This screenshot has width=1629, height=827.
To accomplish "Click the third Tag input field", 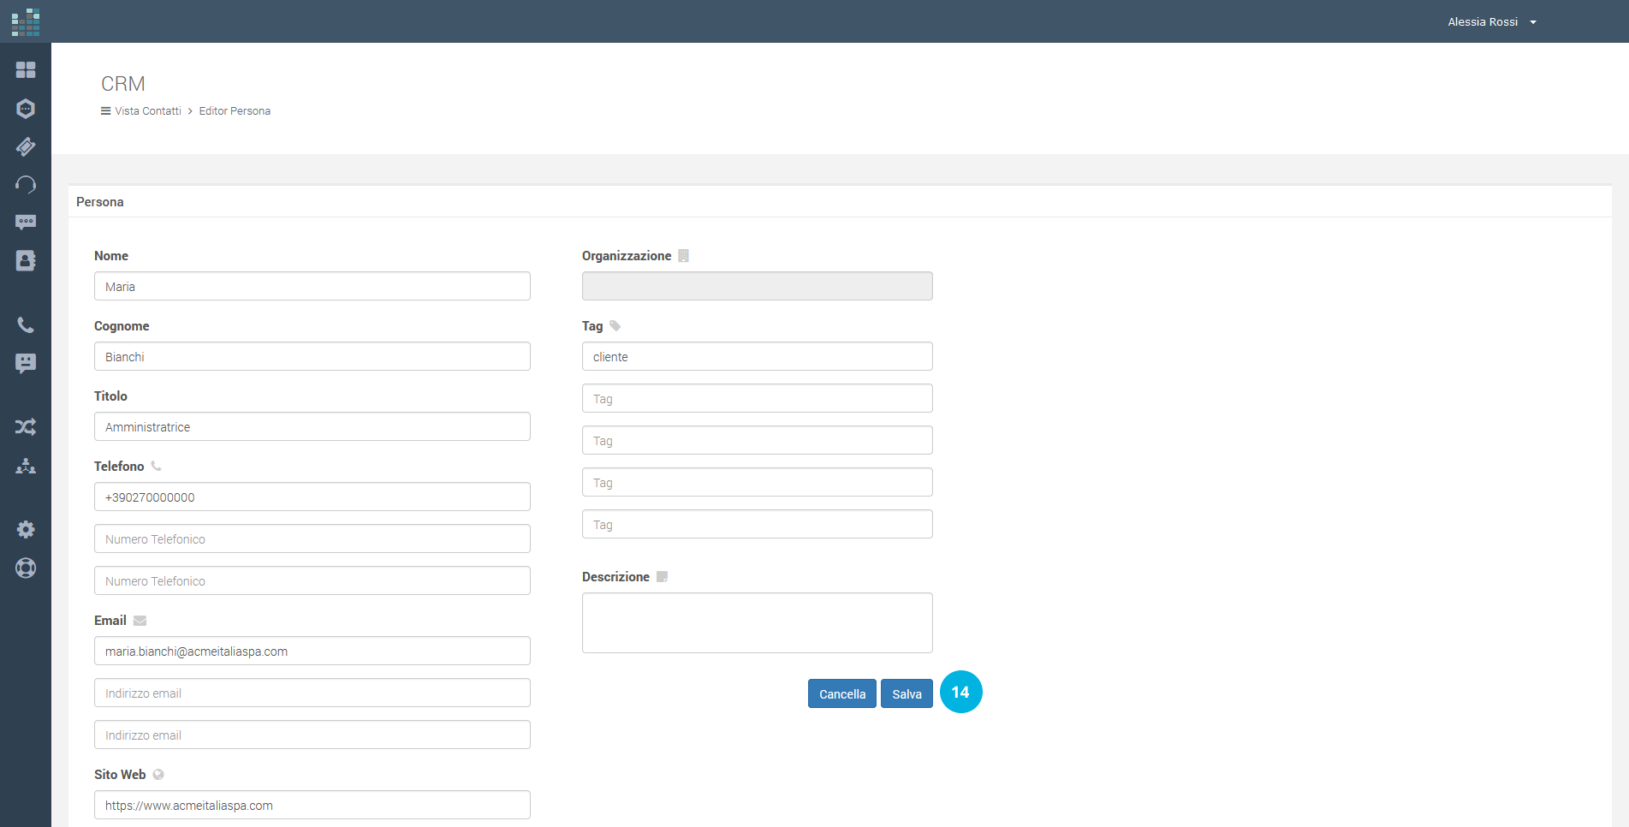I will [x=758, y=440].
